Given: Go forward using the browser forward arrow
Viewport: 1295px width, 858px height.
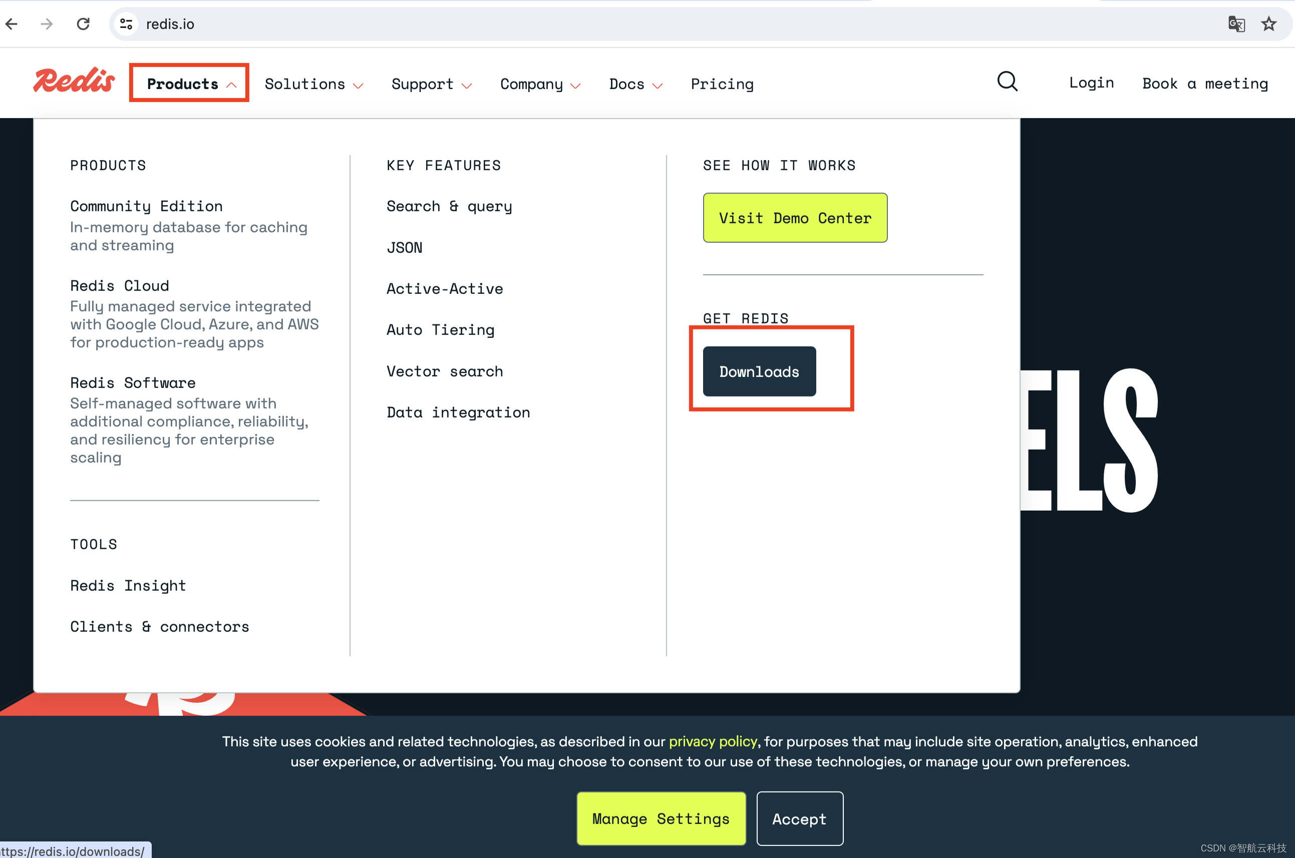Looking at the screenshot, I should (47, 24).
